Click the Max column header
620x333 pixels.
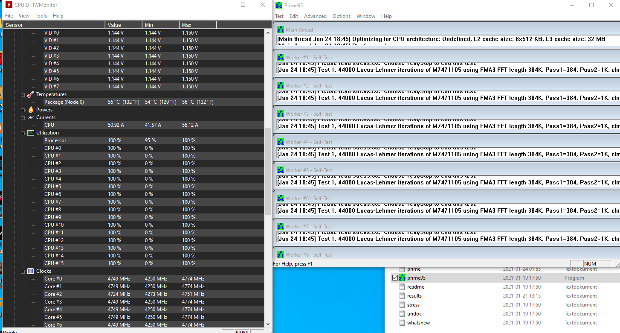[198, 25]
